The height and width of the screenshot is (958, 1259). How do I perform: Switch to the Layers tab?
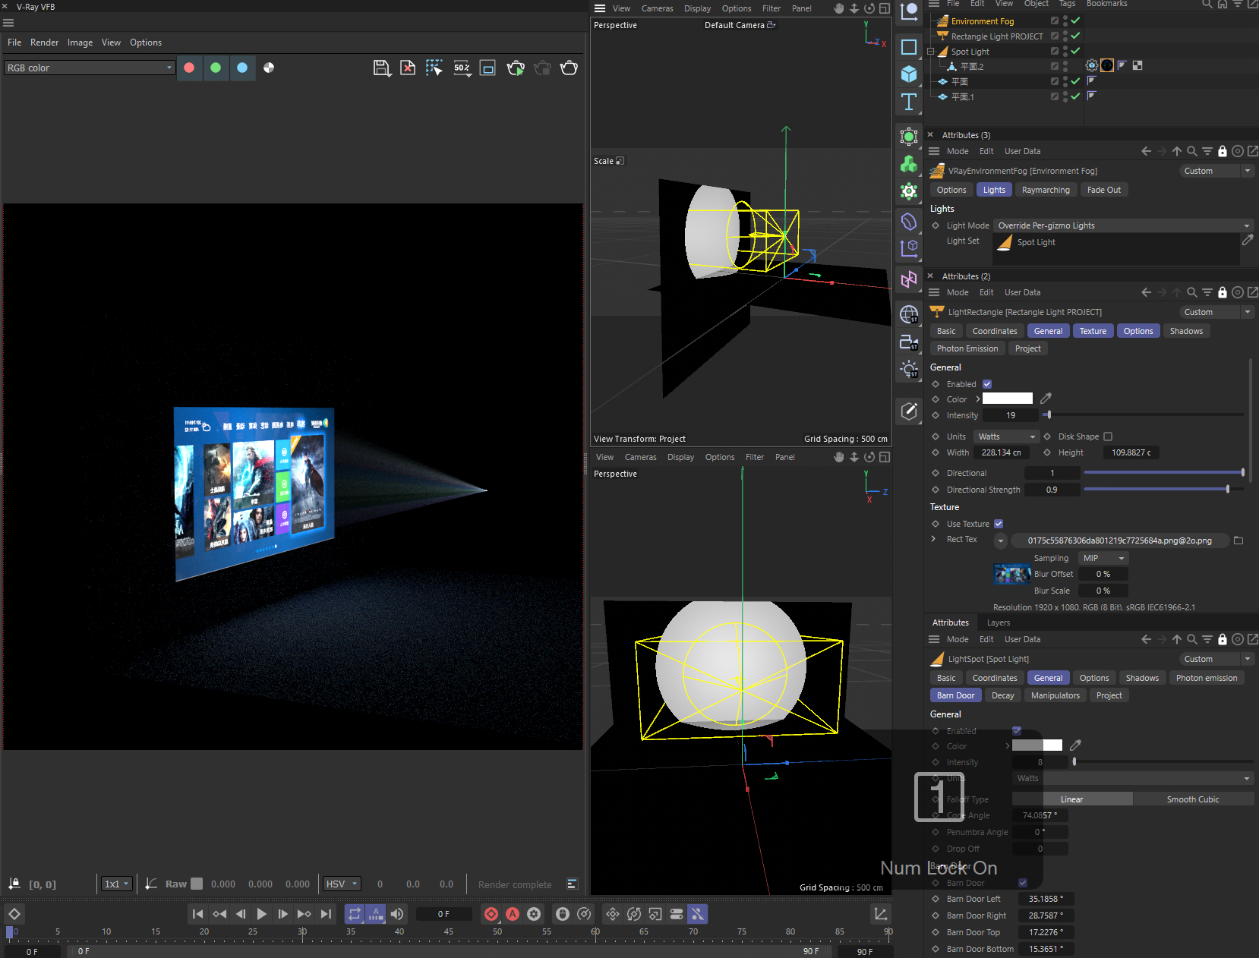999,622
